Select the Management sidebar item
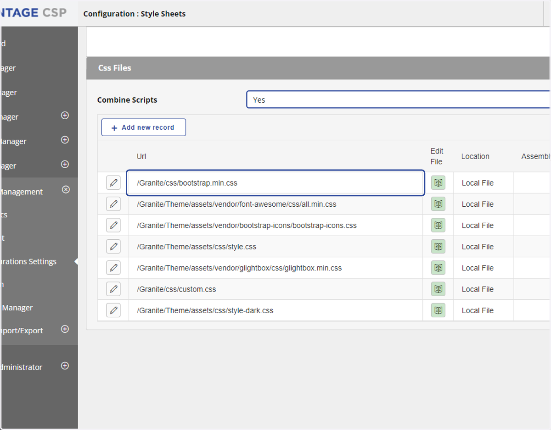Image resolution: width=551 pixels, height=430 pixels. click(x=21, y=192)
